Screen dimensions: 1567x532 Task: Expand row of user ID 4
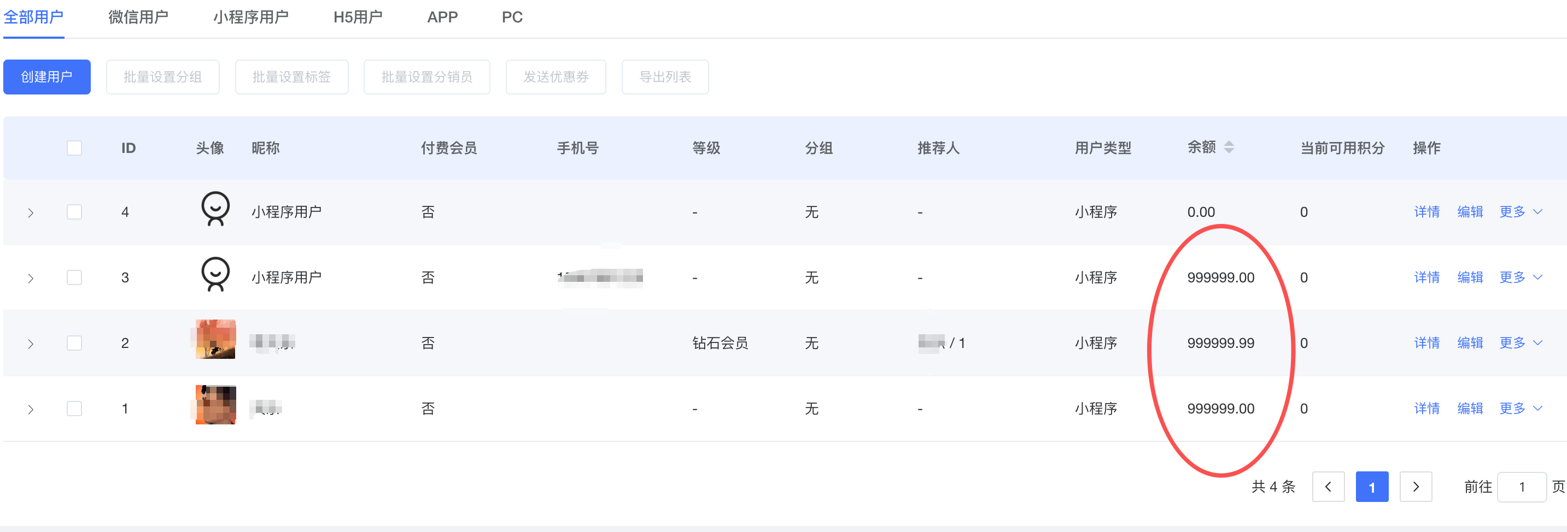coord(31,213)
